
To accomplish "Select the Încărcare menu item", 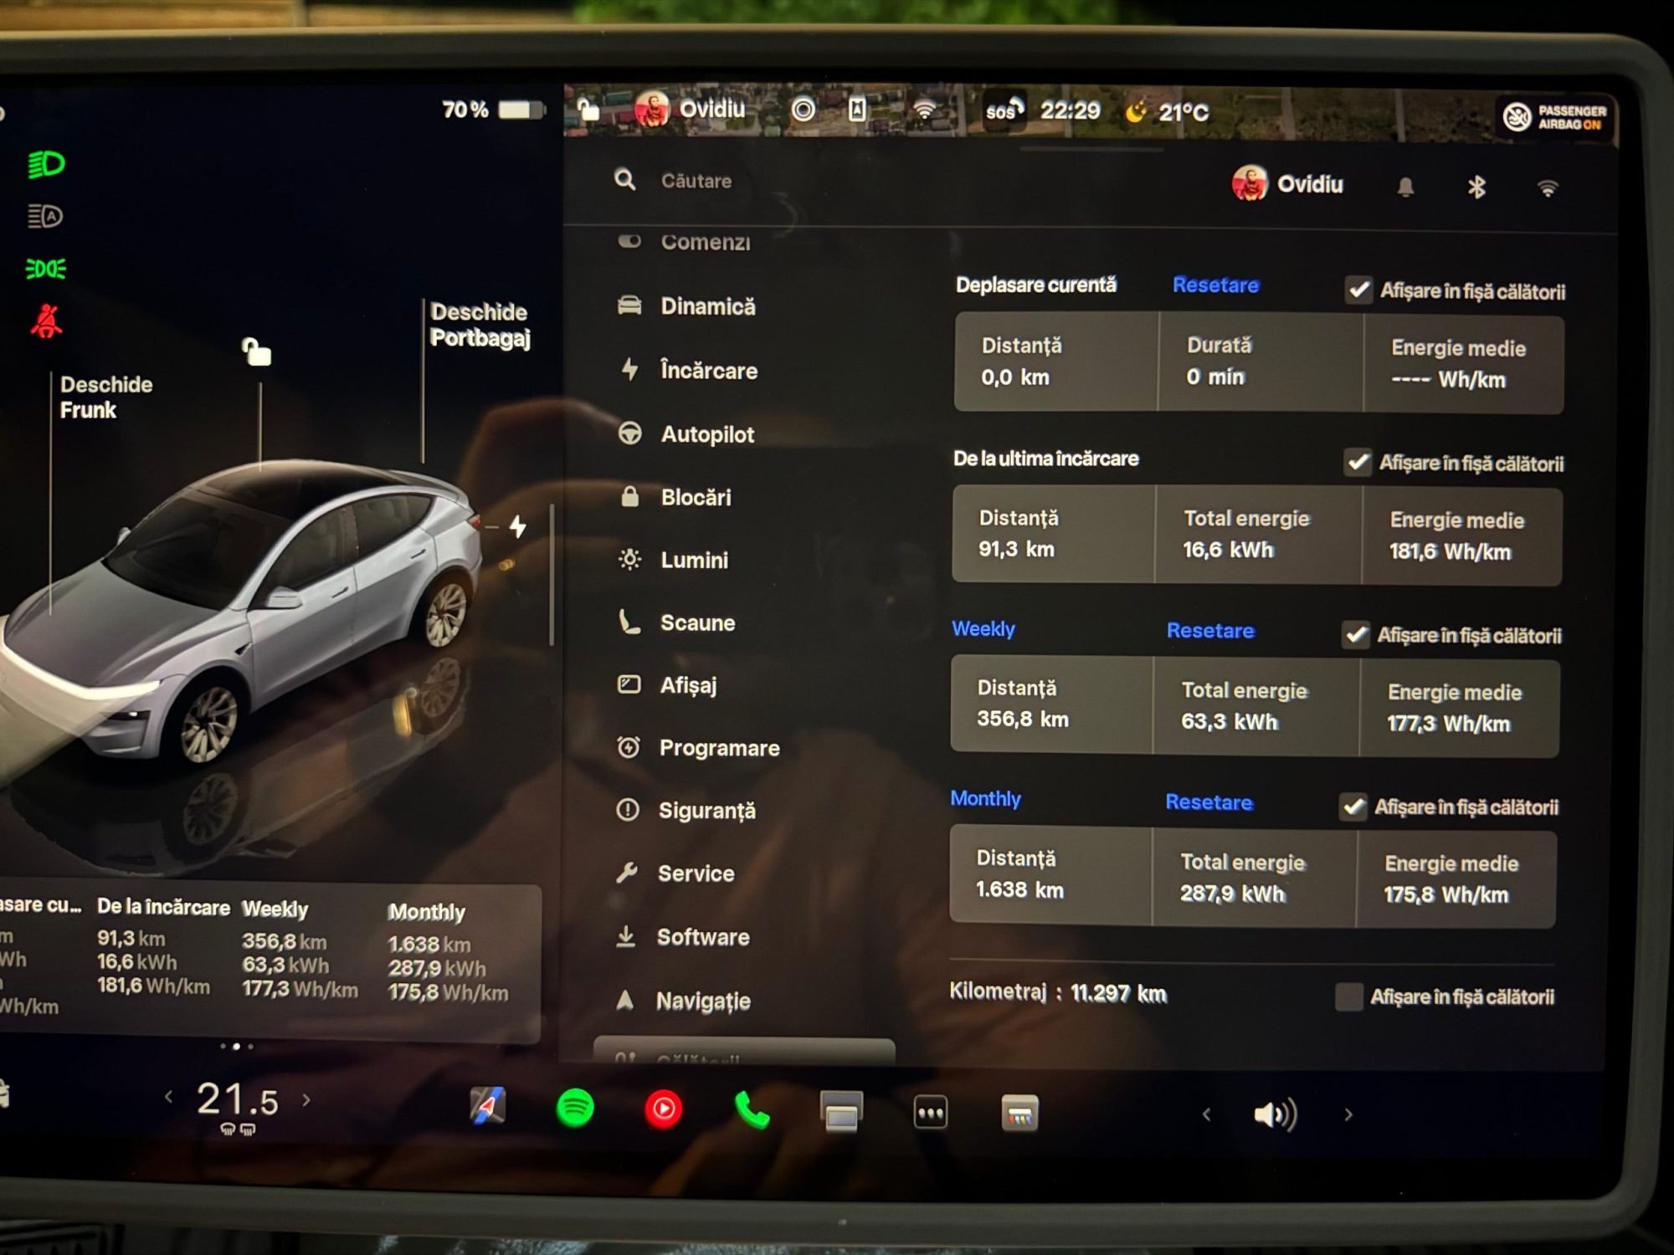I will (x=708, y=371).
